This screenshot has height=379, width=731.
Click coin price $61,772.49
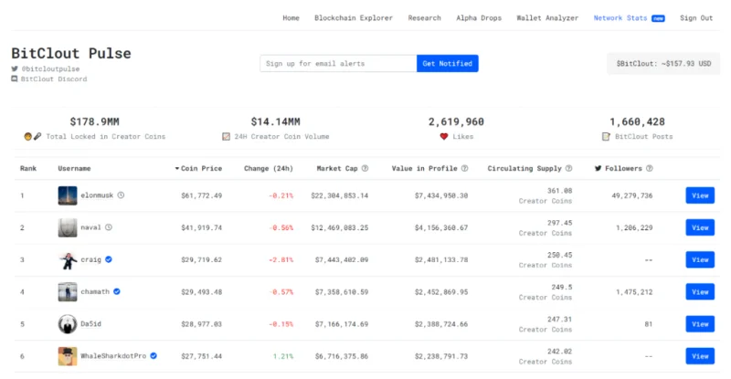(201, 195)
